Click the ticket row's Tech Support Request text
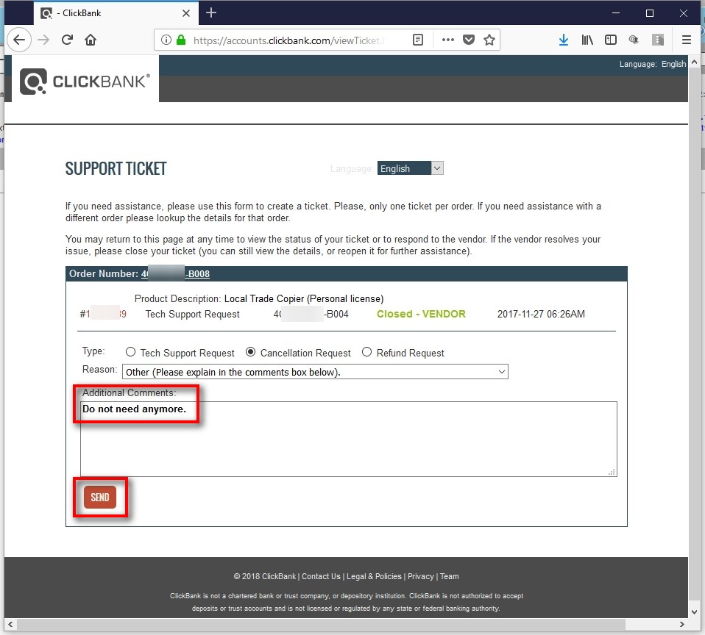This screenshot has width=705, height=635. click(x=192, y=314)
